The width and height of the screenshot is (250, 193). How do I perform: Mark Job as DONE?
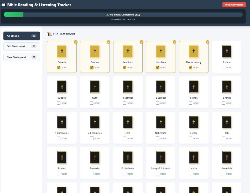pyautogui.click(x=223, y=138)
